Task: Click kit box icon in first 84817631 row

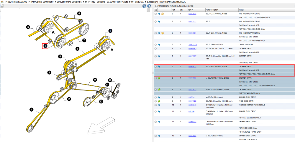Action: [162, 14]
